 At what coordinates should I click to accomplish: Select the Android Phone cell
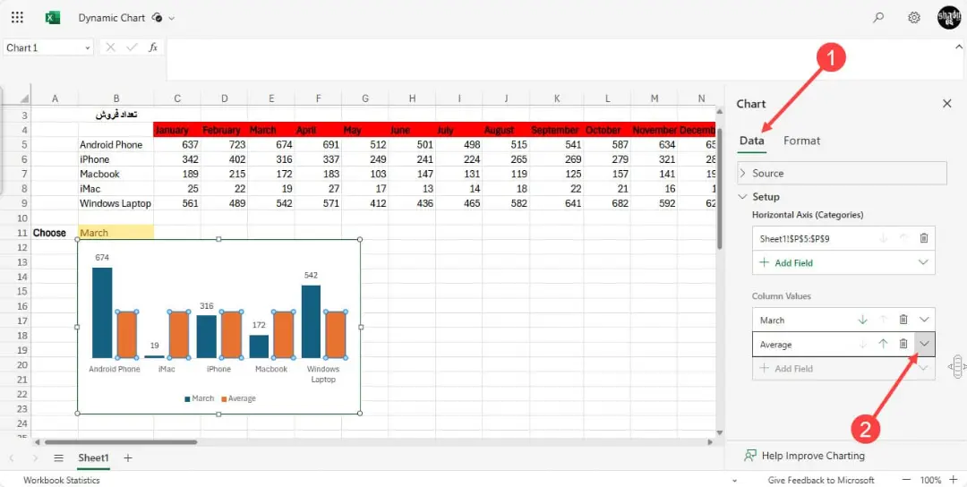116,144
